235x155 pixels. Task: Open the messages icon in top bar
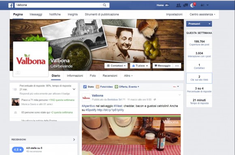tap(186, 5)
